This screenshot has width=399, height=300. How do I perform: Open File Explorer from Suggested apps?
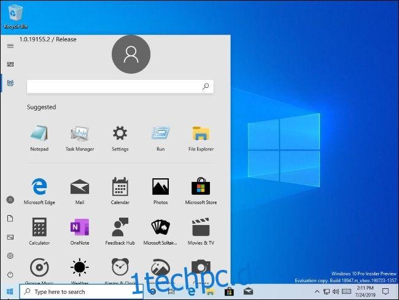201,138
